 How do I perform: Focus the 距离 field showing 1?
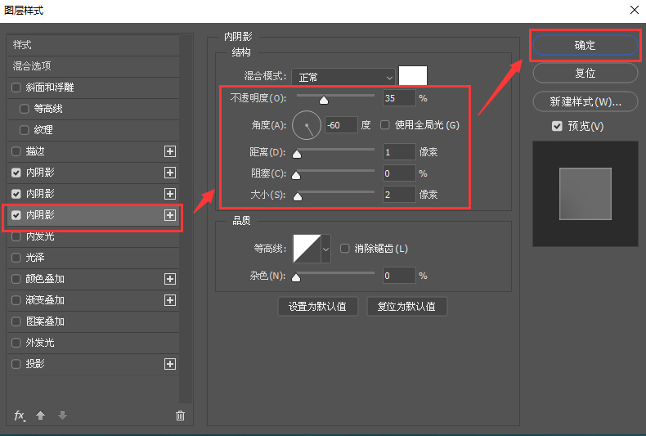(399, 152)
